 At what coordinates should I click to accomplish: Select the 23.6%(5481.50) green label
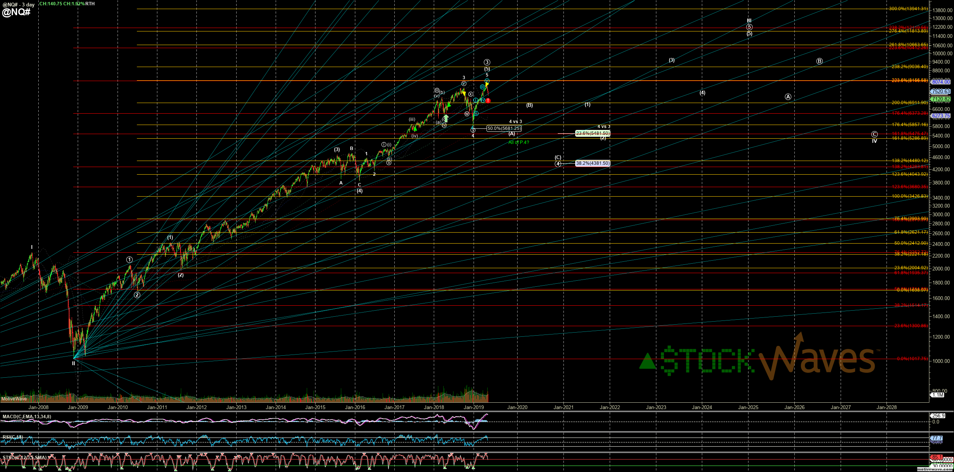click(x=593, y=133)
